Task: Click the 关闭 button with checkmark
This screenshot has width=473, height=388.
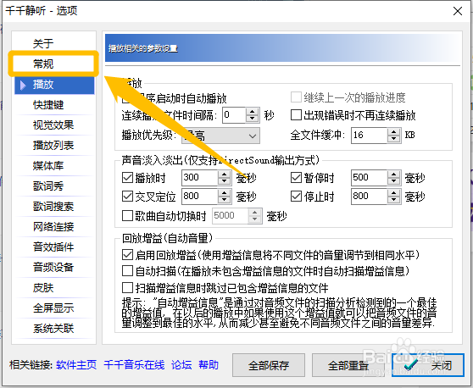Action: coord(428,365)
